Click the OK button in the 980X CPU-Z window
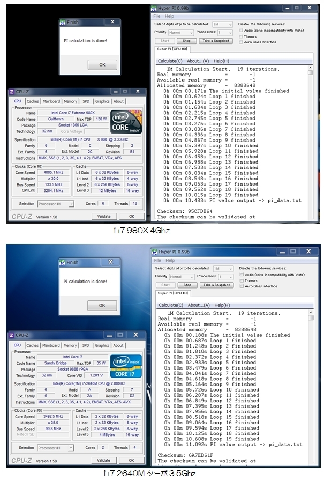This screenshot has width=324, height=480. coord(131,216)
